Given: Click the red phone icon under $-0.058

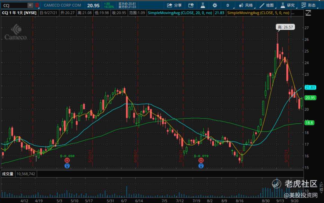Looking at the screenshot, I should click(x=67, y=160).
